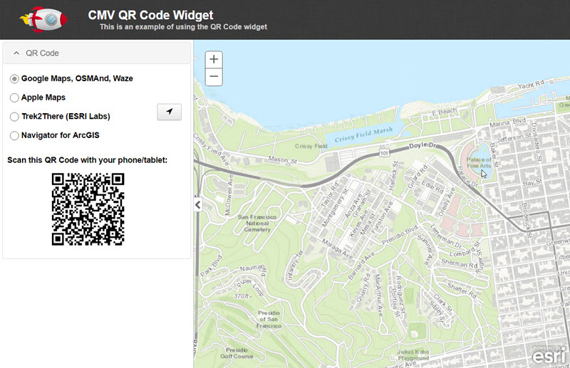The height and width of the screenshot is (368, 570).
Task: Select Google Maps, OSMAnd, Waze option
Action: pos(14,79)
